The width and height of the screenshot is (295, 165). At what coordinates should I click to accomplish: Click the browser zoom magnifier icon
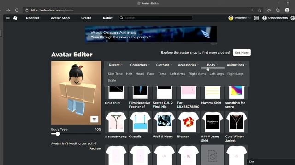click(x=252, y=10)
